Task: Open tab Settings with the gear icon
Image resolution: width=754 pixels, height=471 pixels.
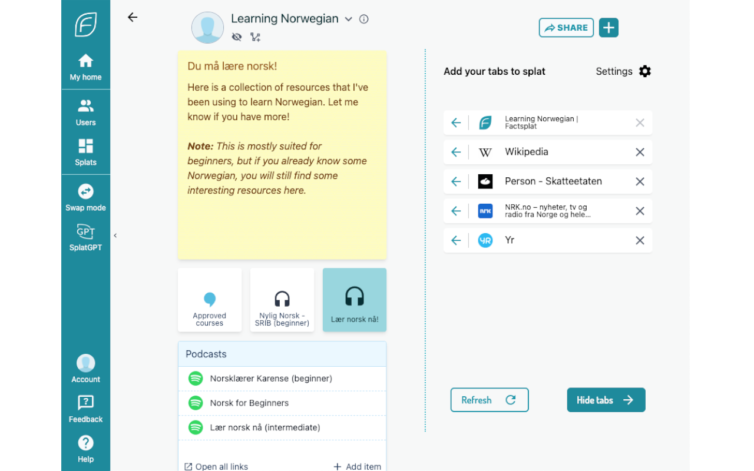Action: [644, 71]
